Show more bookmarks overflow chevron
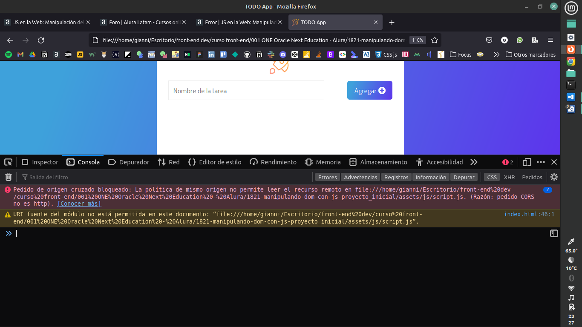 tap(496, 54)
